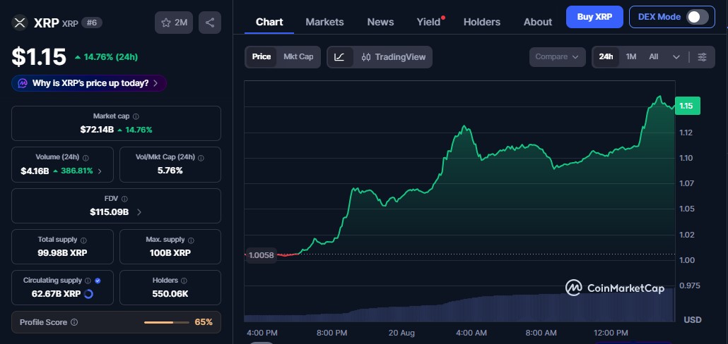728x344 pixels.
Task: Select the 1M time range
Action: [631, 57]
